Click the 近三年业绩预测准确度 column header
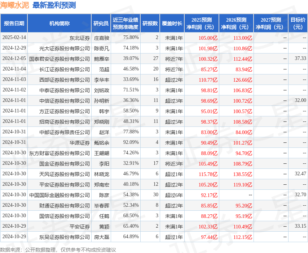308x253 pixels. (x=126, y=23)
